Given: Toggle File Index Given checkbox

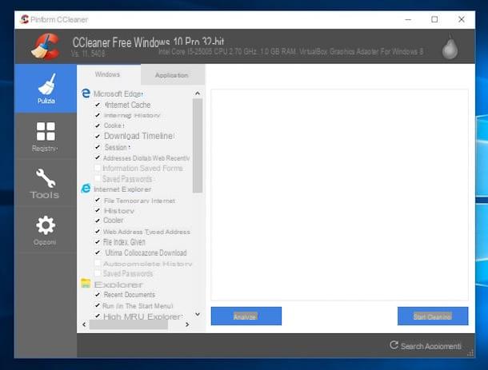Looking at the screenshot, I should coord(98,242).
